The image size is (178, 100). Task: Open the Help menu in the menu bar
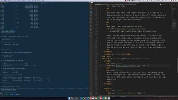(43, 1)
